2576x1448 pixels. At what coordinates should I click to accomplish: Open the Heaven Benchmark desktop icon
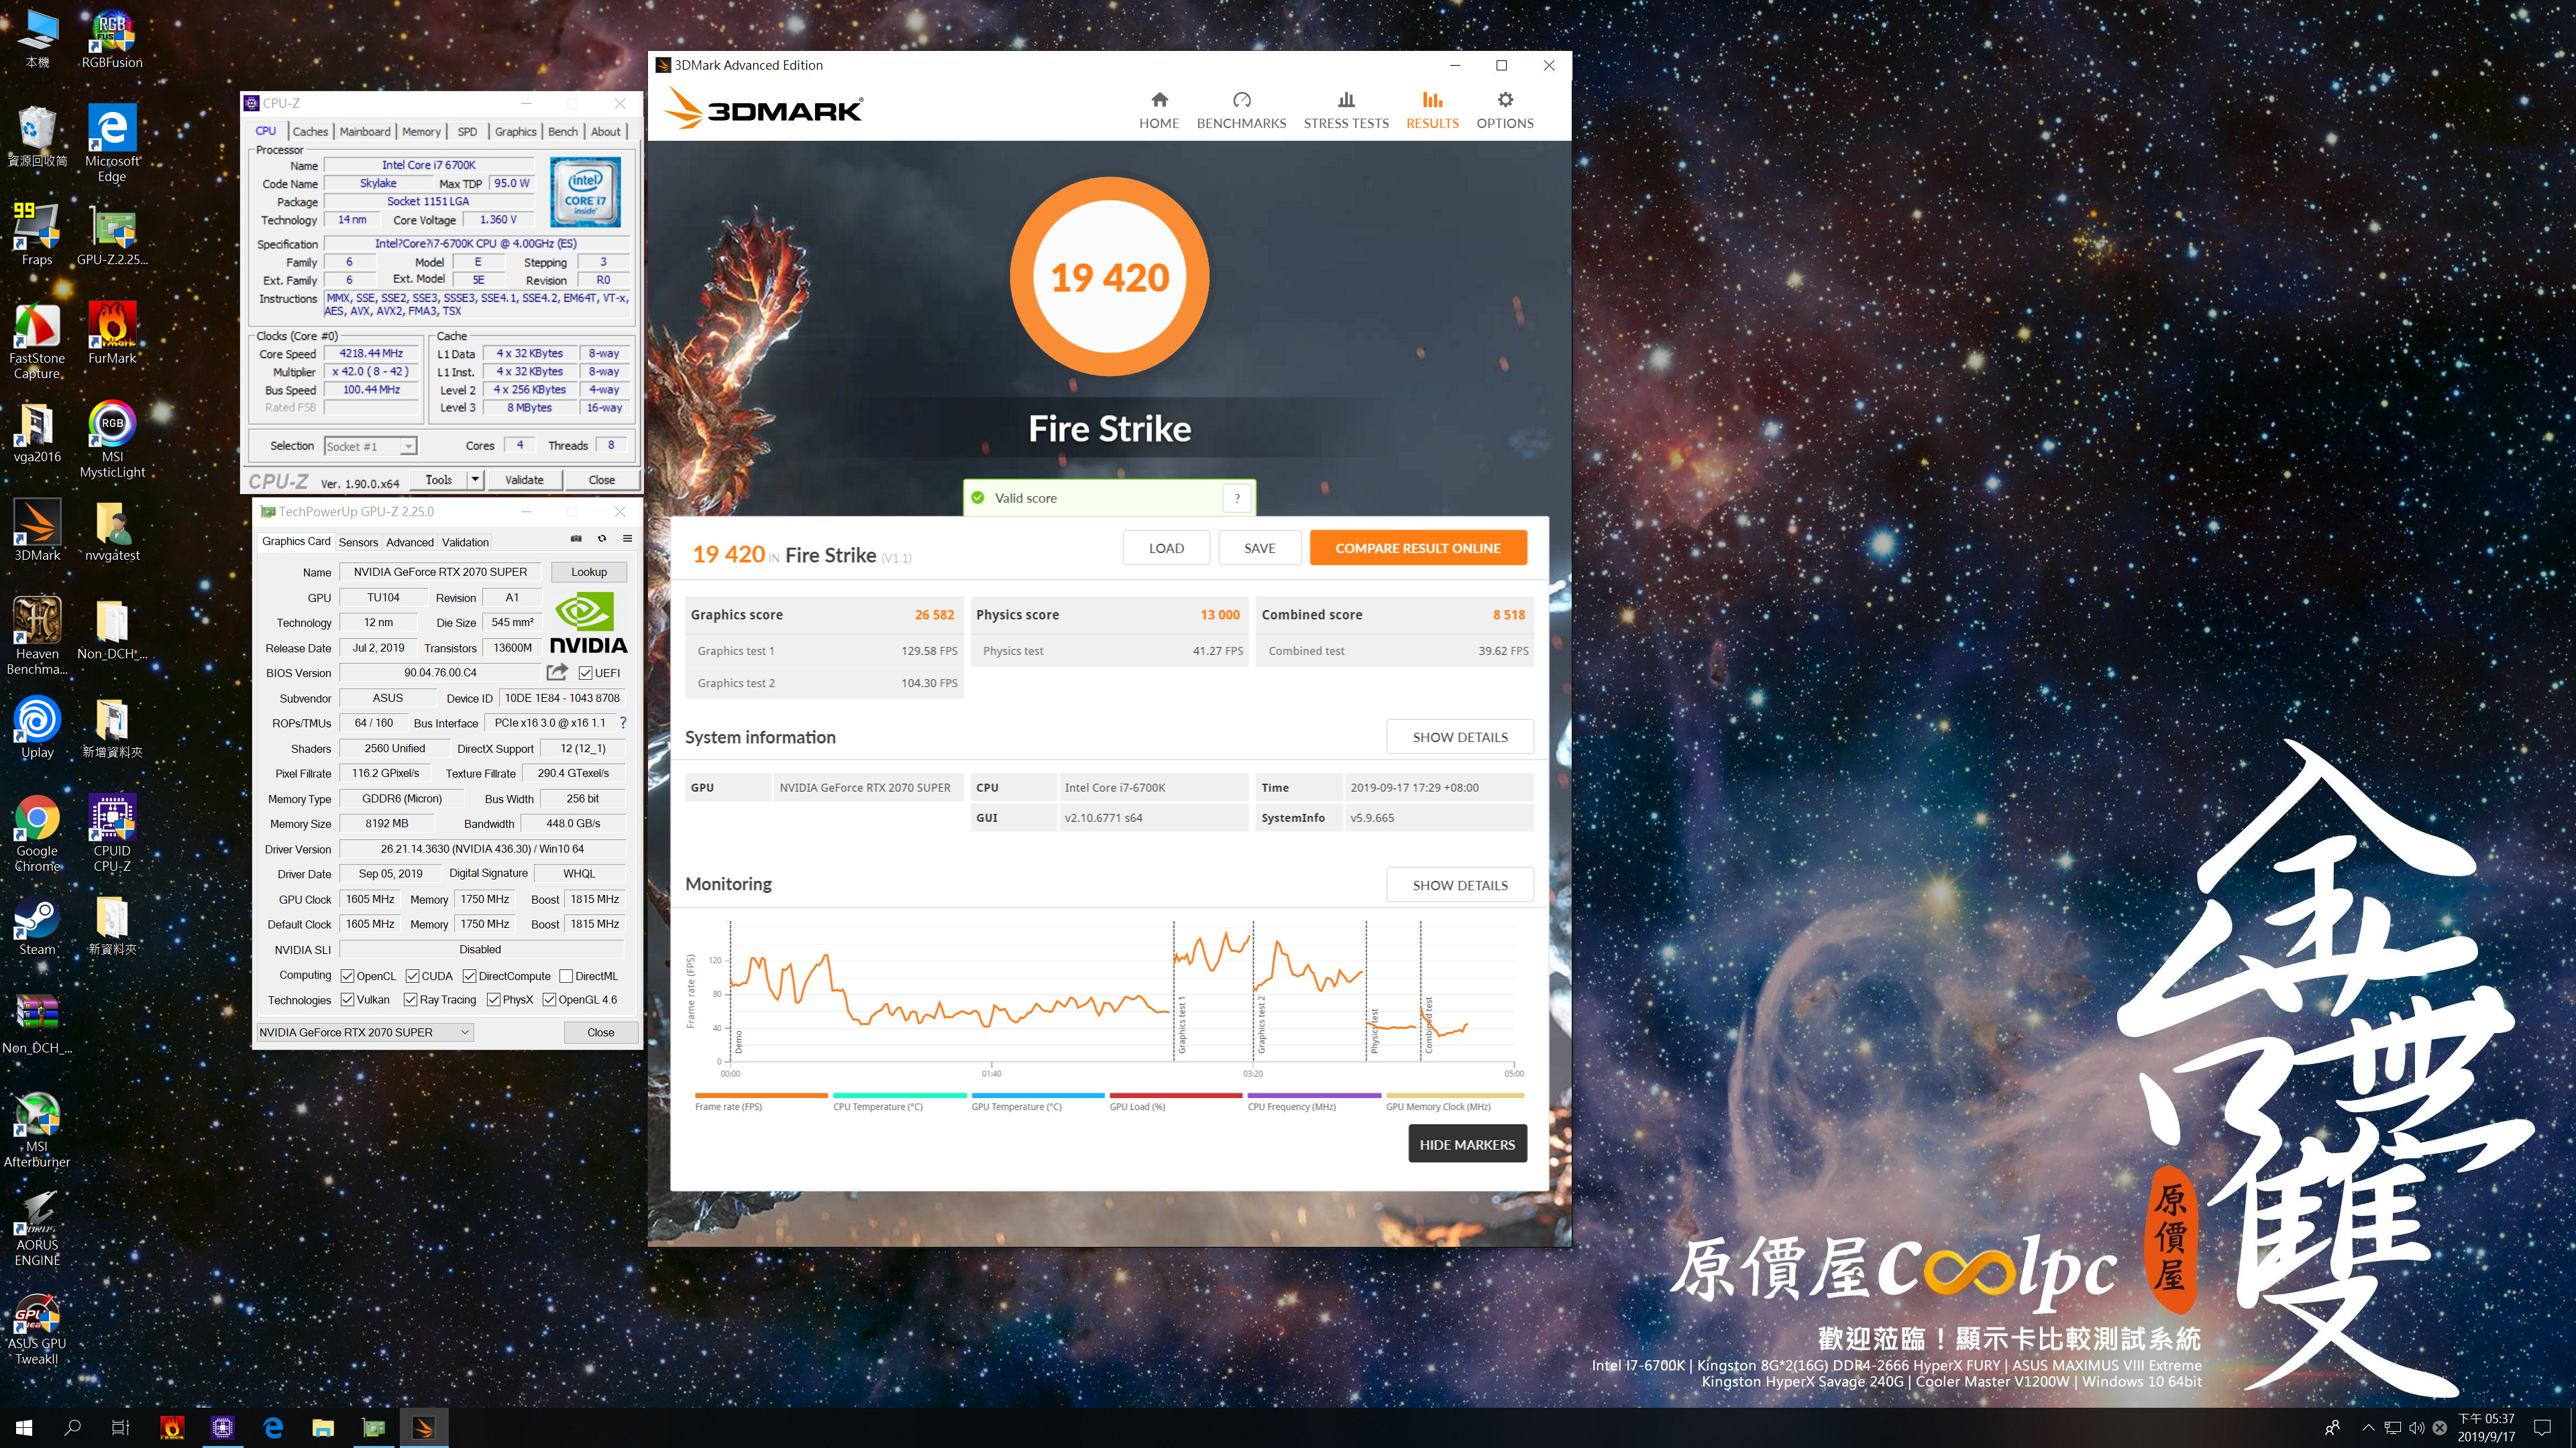pos(37,637)
